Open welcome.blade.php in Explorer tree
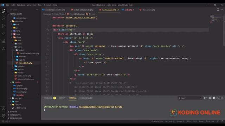The image size is (225, 126). pos(26,79)
